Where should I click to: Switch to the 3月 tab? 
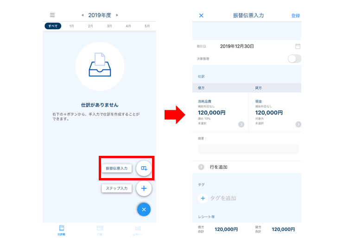click(109, 26)
